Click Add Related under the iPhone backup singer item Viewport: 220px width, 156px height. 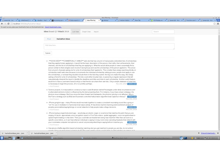54,125
